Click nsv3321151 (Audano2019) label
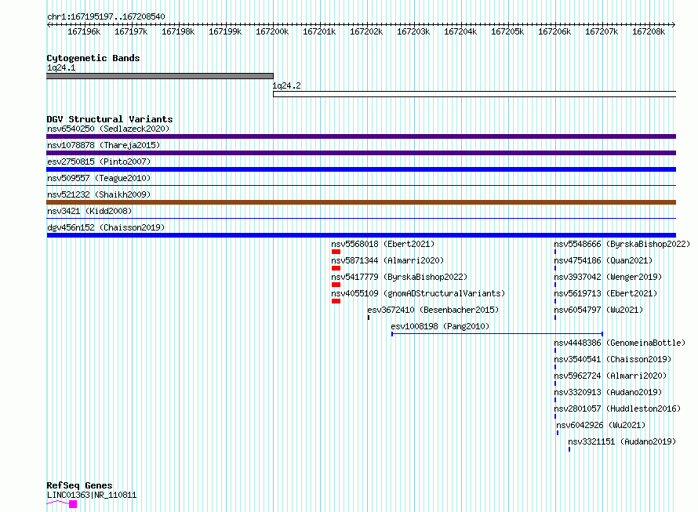Screen dimensions: 698x512 coord(623,441)
